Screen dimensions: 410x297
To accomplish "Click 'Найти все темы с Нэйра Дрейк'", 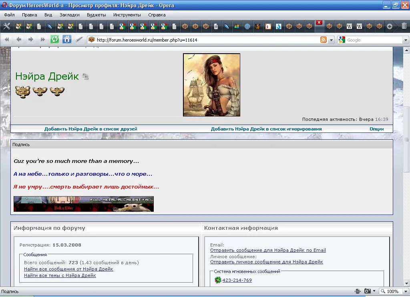I will 60,275.
